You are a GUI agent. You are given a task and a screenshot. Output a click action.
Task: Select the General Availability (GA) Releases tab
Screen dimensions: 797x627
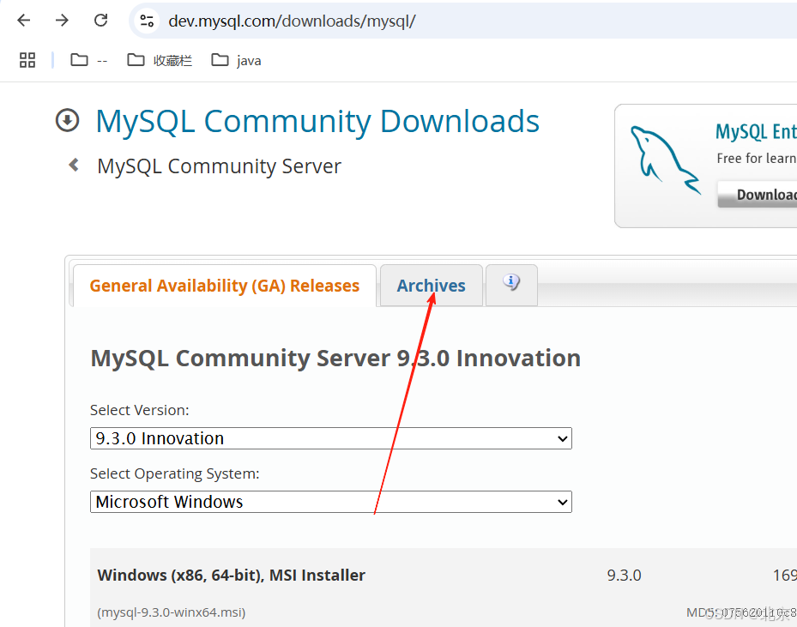tap(225, 286)
